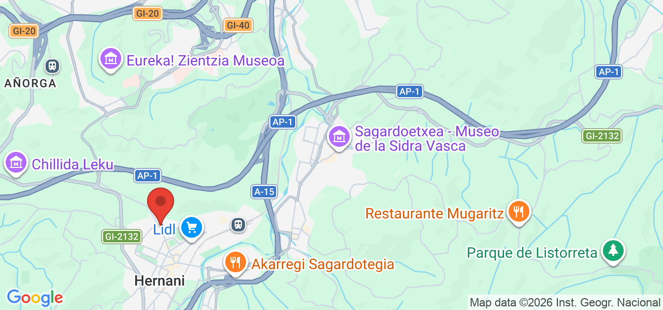Select the green GI-2132 badge near Hernani
The image size is (663, 310).
(121, 237)
